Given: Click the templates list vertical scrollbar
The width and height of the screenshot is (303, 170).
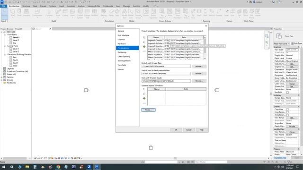Looking at the screenshot, I should (205, 48).
